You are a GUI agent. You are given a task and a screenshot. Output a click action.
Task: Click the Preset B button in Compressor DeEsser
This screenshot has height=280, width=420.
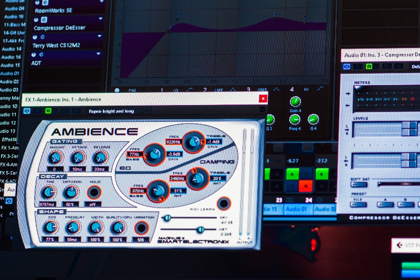tap(405, 205)
